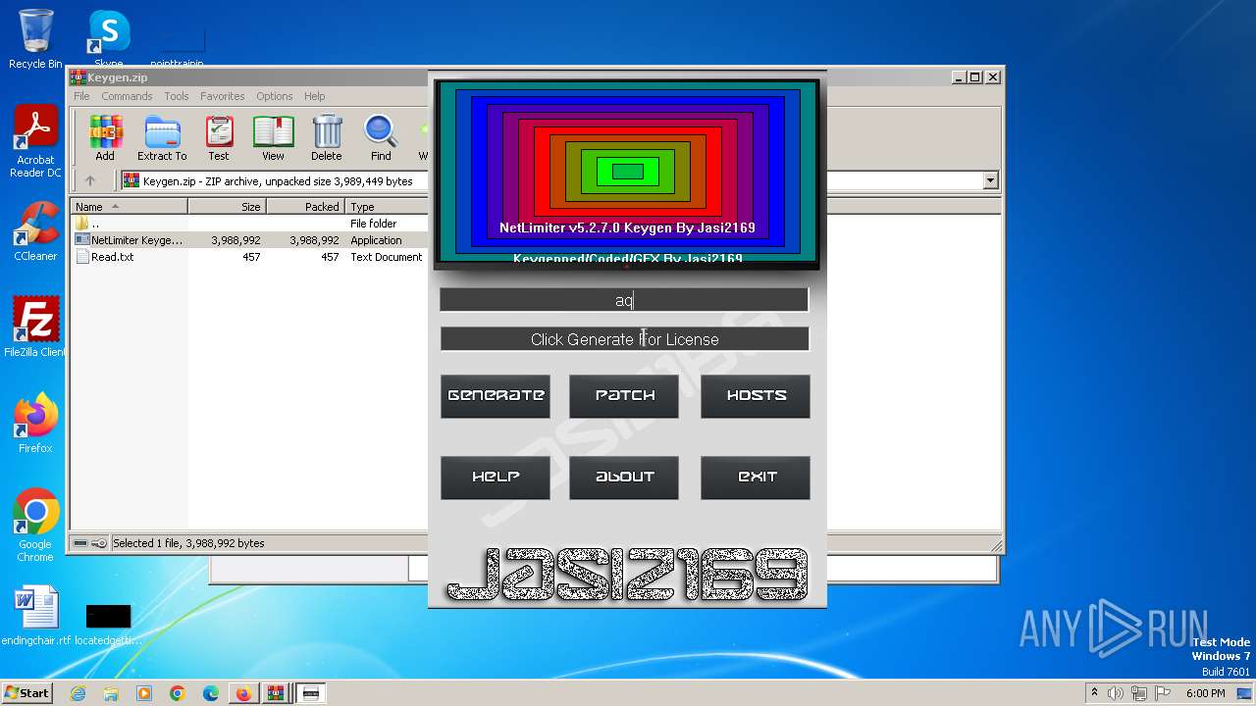Open Firefox desktop icon
The image size is (1256, 706).
pos(35,424)
